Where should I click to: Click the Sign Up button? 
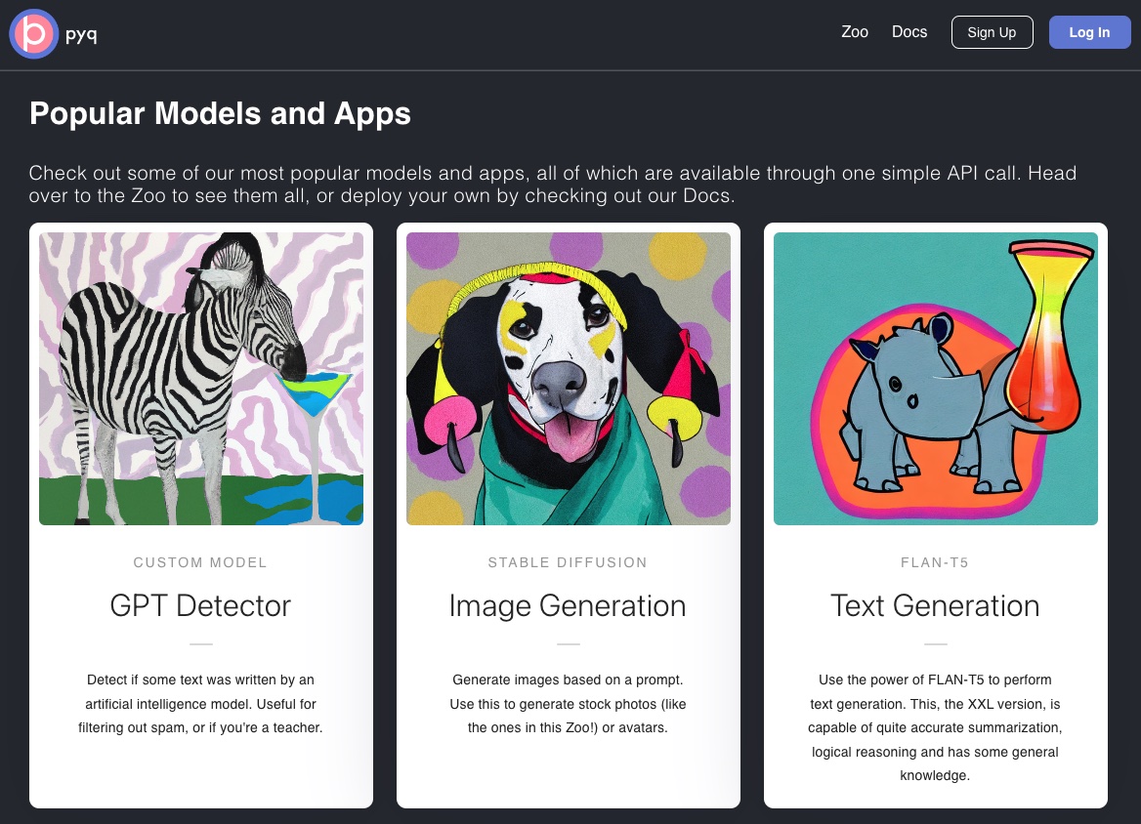coord(992,32)
